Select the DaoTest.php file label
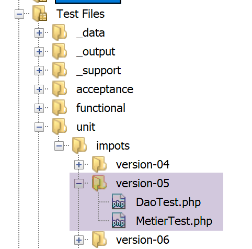Screen dimensions: 252x249 (x=168, y=202)
